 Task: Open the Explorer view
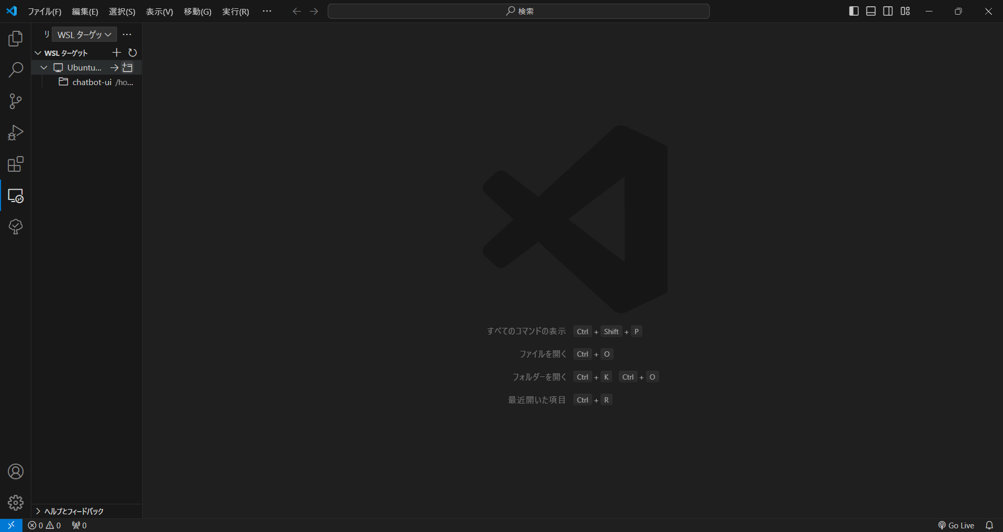tap(16, 39)
